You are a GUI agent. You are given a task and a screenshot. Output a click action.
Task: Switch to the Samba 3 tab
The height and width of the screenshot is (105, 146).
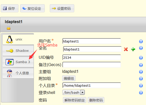18,62
